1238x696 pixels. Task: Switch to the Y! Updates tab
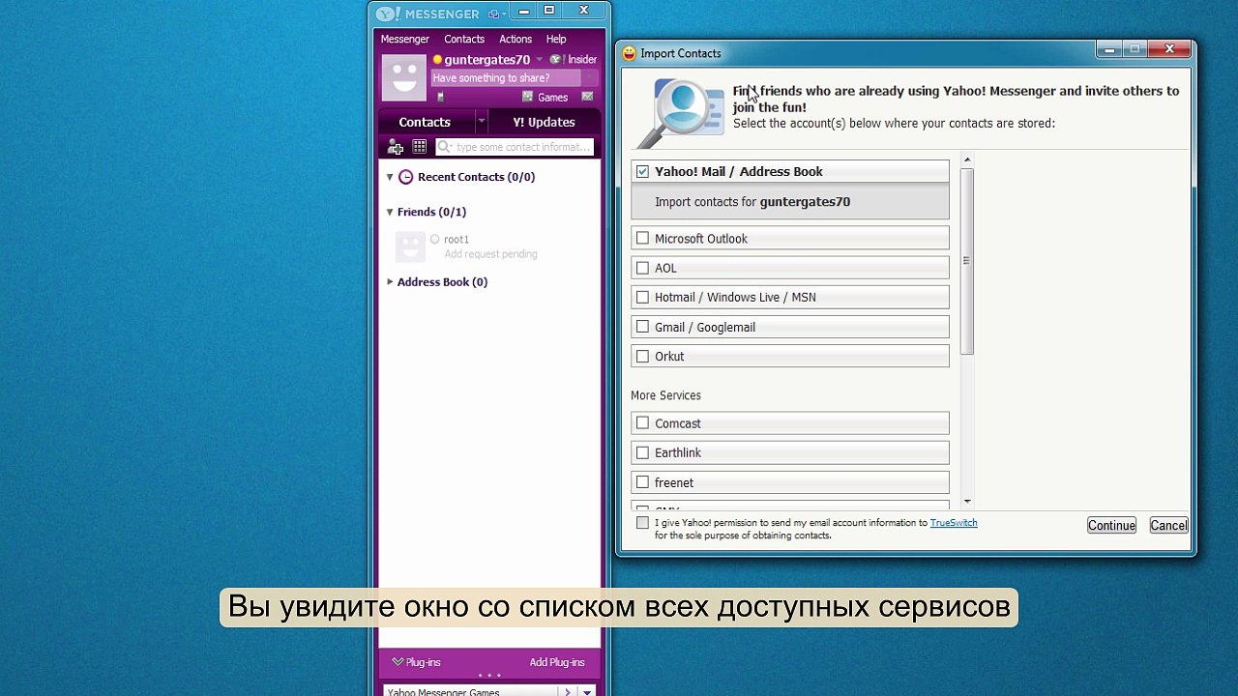[544, 122]
